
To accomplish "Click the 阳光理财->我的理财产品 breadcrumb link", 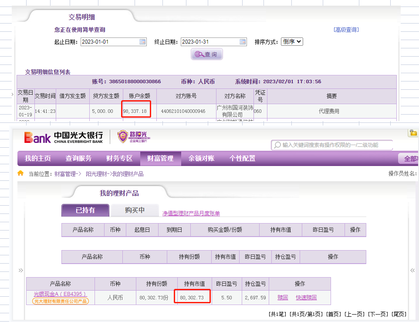I will (115, 174).
